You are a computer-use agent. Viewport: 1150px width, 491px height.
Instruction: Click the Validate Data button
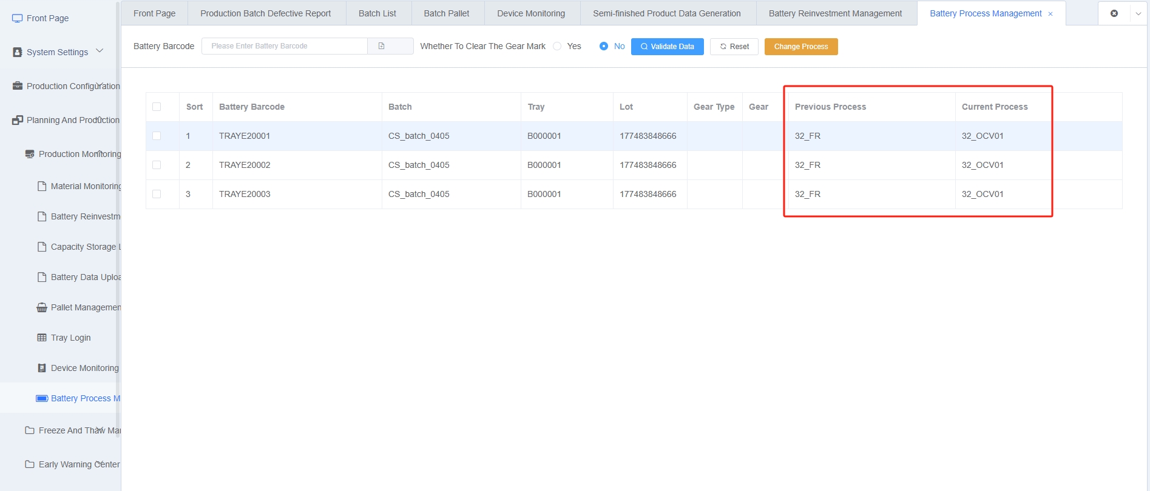click(x=668, y=47)
